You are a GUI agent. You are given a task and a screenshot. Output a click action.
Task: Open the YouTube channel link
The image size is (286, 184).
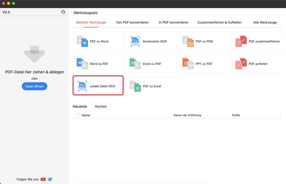(x=43, y=179)
